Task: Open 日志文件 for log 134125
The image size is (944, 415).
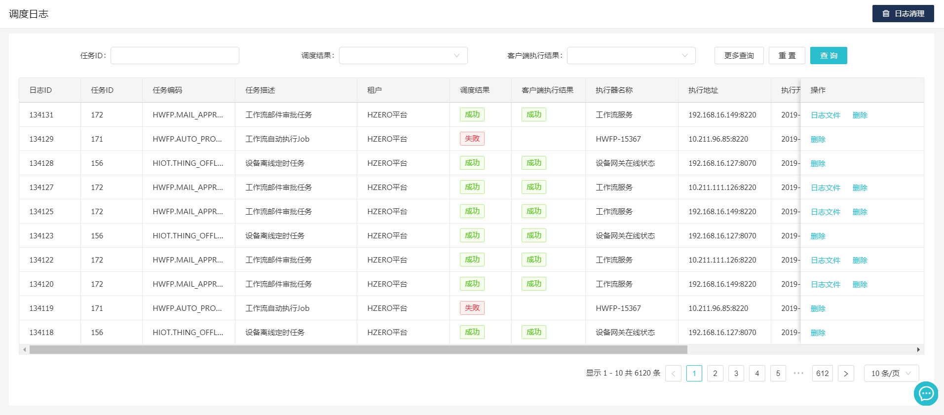Action: 825,212
